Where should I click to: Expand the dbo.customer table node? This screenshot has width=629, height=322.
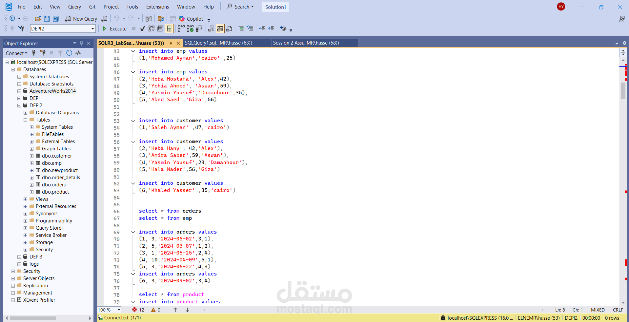click(31, 156)
